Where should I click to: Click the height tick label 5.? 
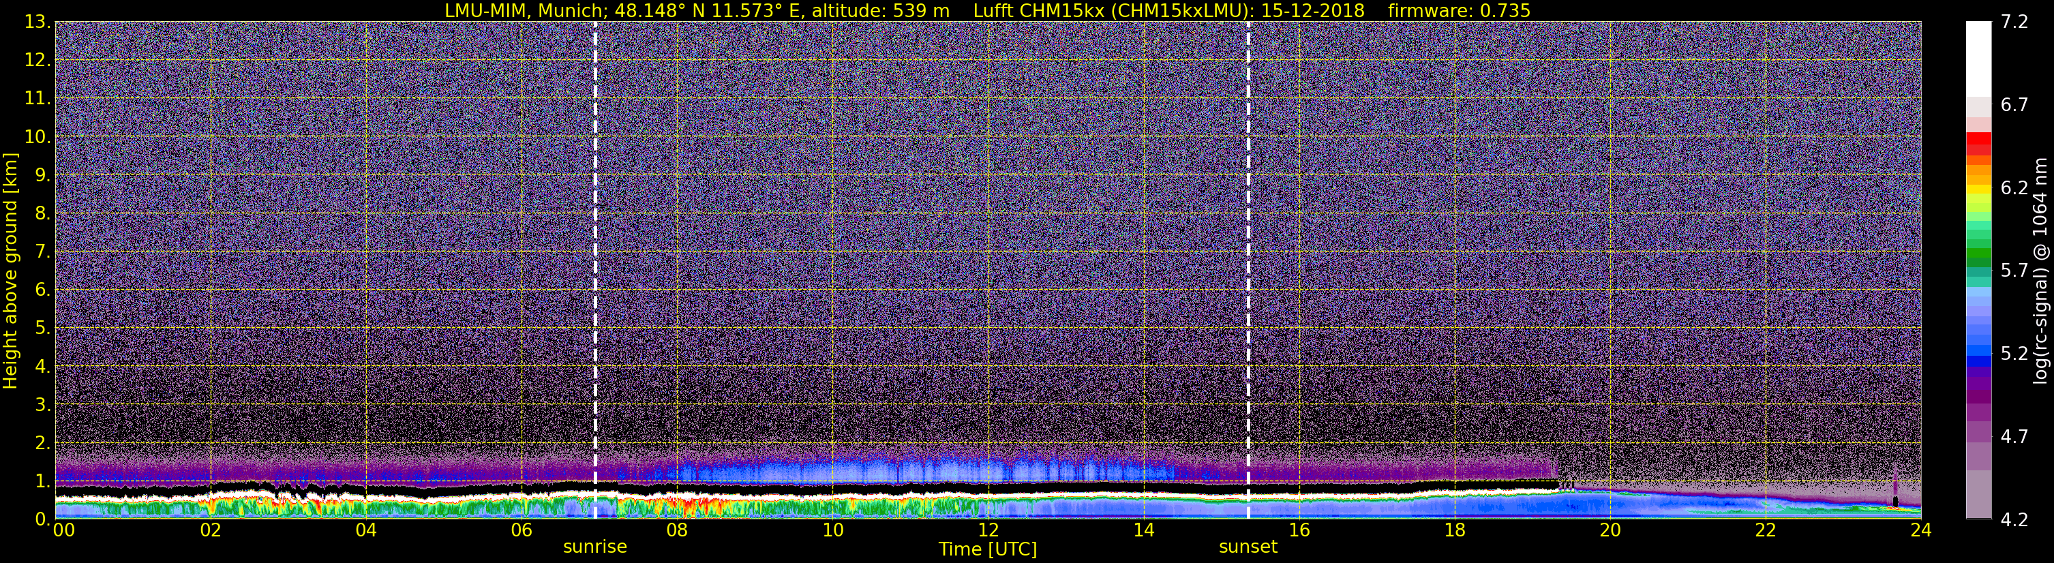[43, 329]
